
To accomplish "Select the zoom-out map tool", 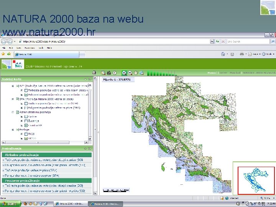I will pyautogui.click(x=130, y=73).
